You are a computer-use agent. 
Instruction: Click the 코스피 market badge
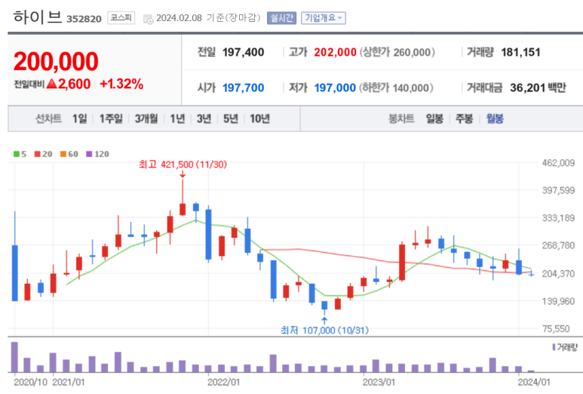coord(121,18)
